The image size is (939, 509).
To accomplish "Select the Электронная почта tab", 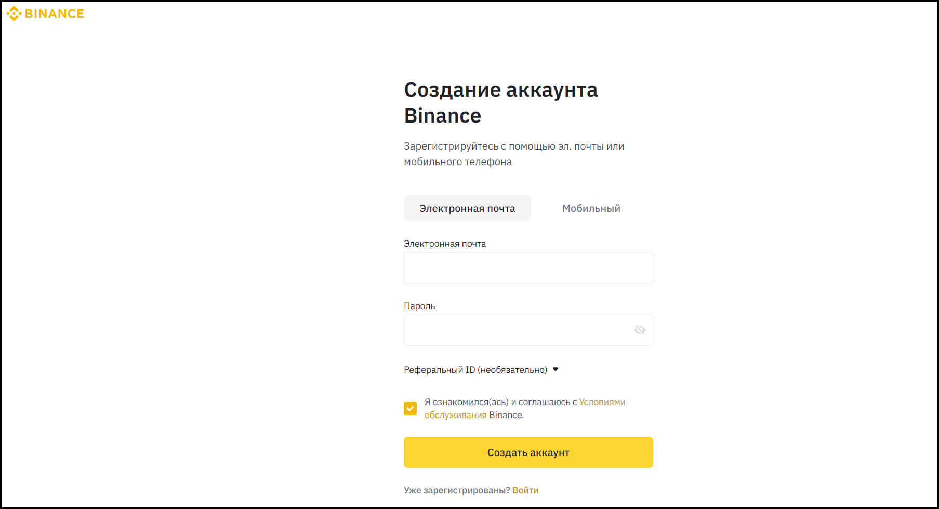I will coord(467,208).
